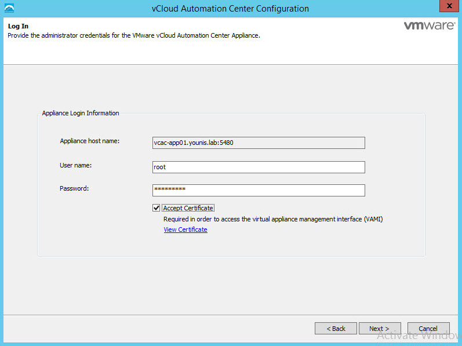Click the VAMI requirement description text

pos(273,220)
